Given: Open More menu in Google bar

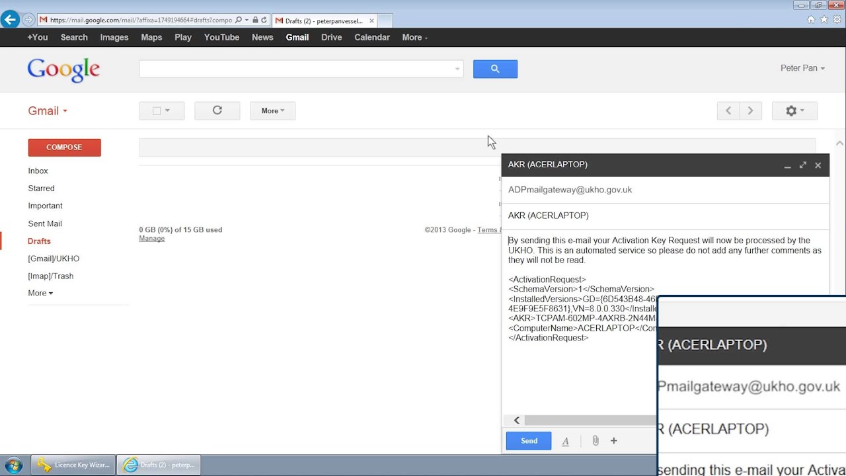Looking at the screenshot, I should pos(414,38).
